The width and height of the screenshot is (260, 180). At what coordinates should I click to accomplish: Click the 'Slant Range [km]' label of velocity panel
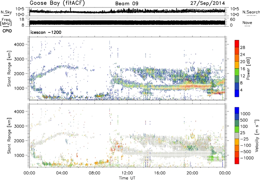click(x=9, y=136)
